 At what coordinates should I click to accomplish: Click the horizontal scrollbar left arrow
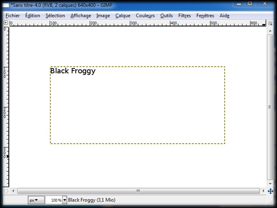[x=13, y=191]
